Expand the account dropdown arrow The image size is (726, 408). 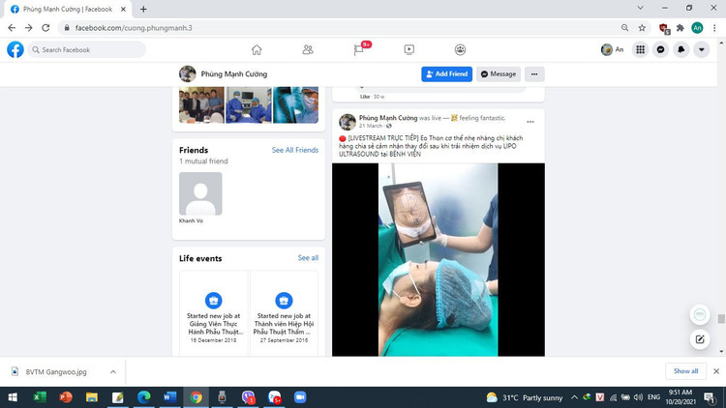pyautogui.click(x=702, y=49)
